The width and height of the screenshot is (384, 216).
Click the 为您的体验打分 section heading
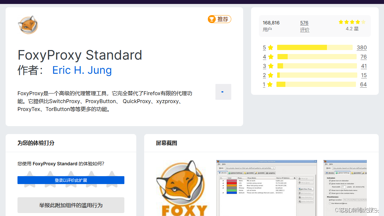pyautogui.click(x=36, y=143)
